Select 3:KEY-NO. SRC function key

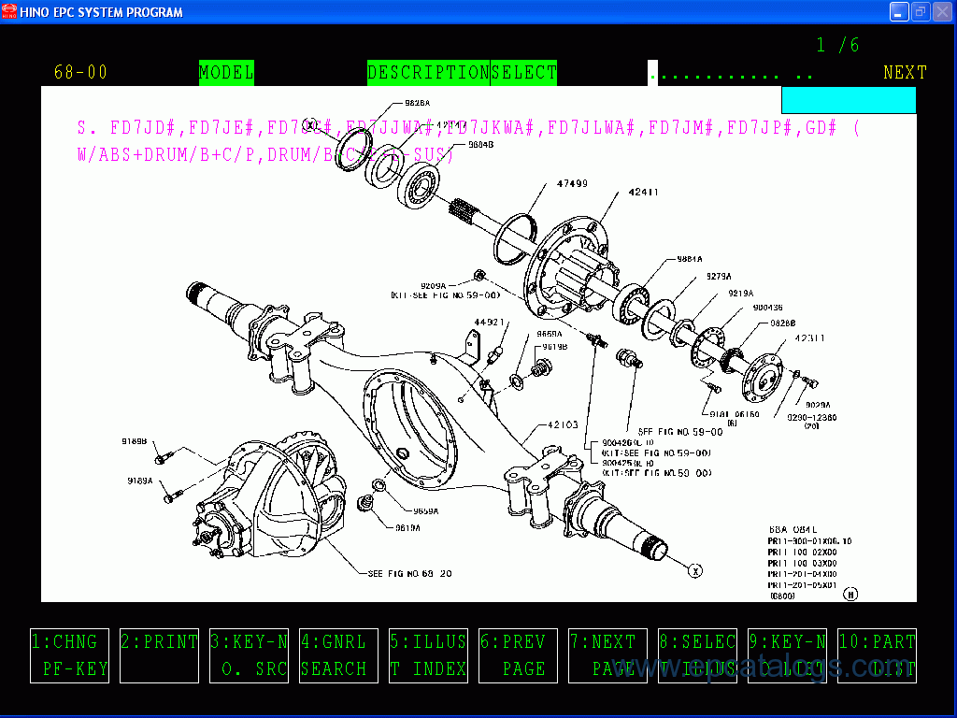(x=249, y=655)
